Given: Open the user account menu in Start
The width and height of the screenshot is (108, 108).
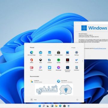Looking at the screenshot, I should pos(33,100).
